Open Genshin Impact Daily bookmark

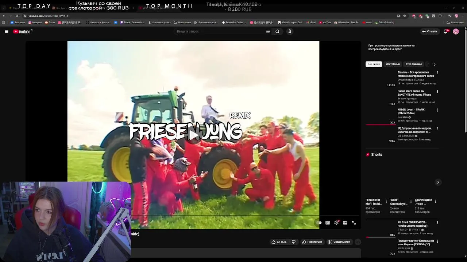pyautogui.click(x=290, y=23)
